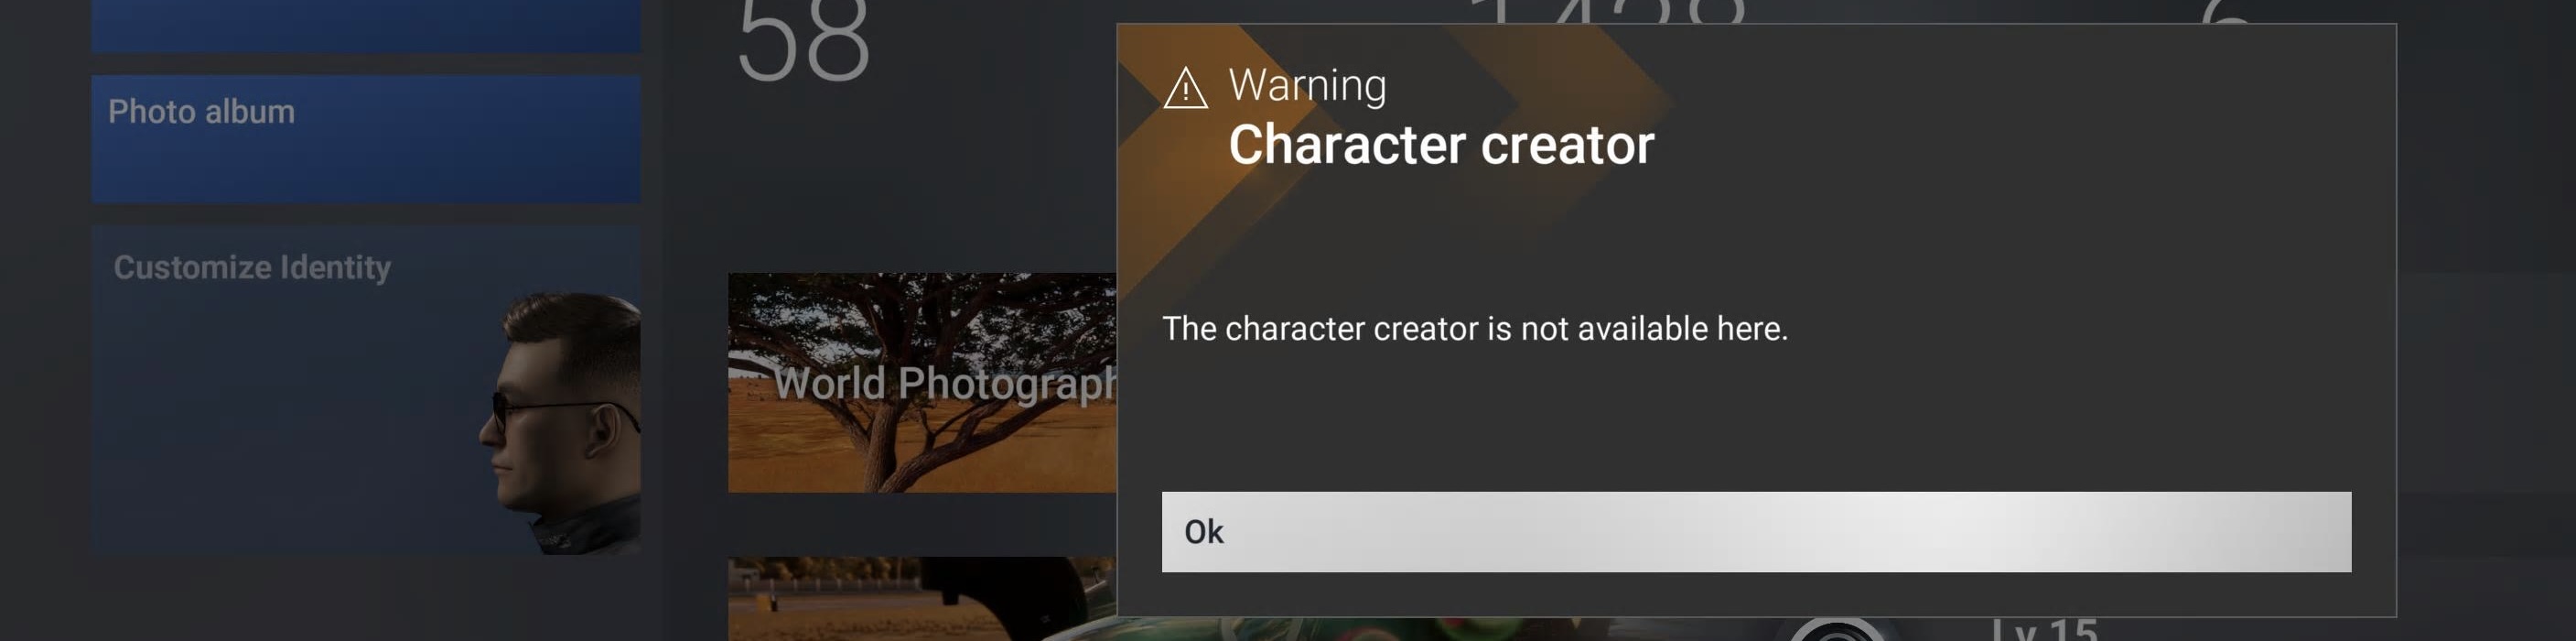Viewport: 2576px width, 641px height.
Task: Click the Warning heading text
Action: pyautogui.click(x=1307, y=85)
